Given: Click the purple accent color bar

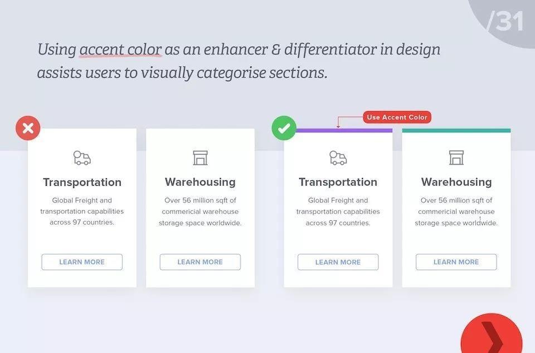Looking at the screenshot, I should (343, 131).
